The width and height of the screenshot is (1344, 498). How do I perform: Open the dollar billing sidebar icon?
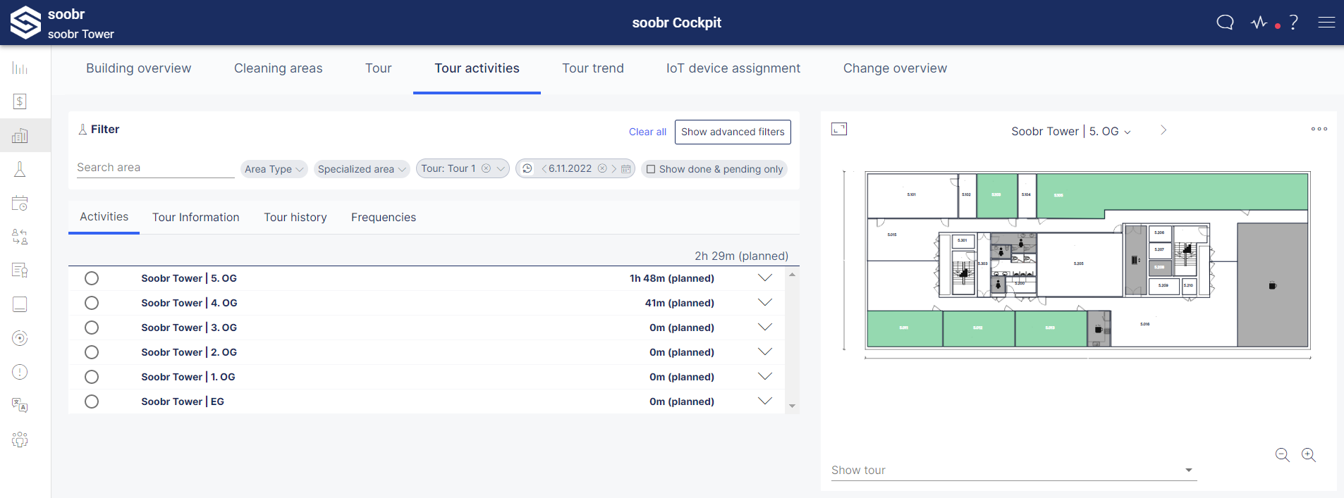coord(20,101)
